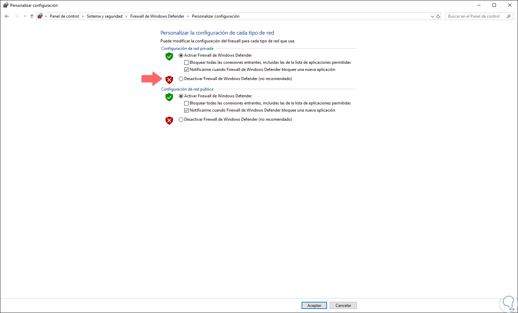The image size is (518, 313).
Task: Click the Forward navigation arrow
Action: [x=17, y=16]
